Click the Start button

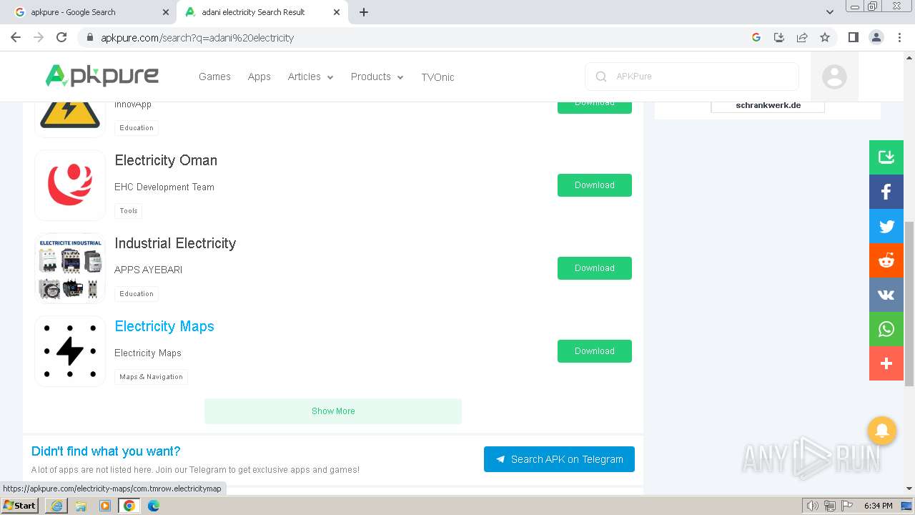tap(20, 506)
